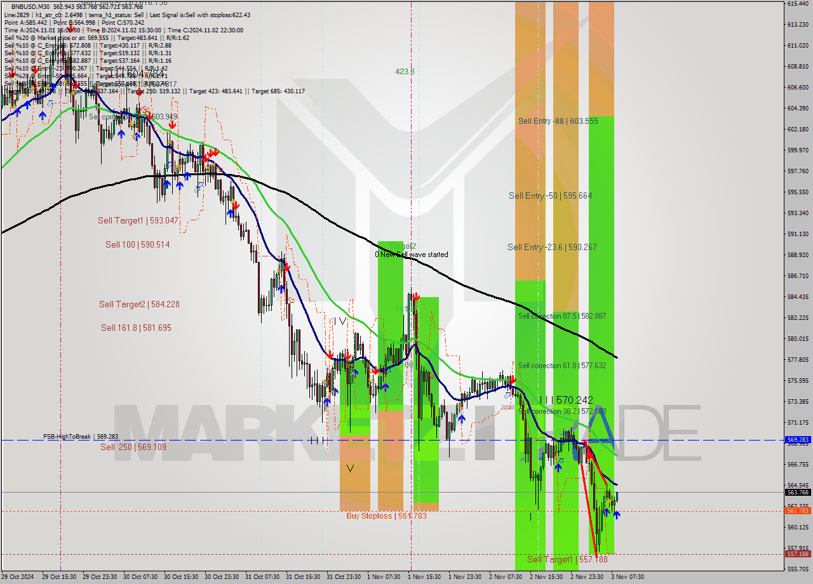The height and width of the screenshot is (584, 813).
Task: Click '0 New Sell wave started' annotation
Action: point(411,255)
